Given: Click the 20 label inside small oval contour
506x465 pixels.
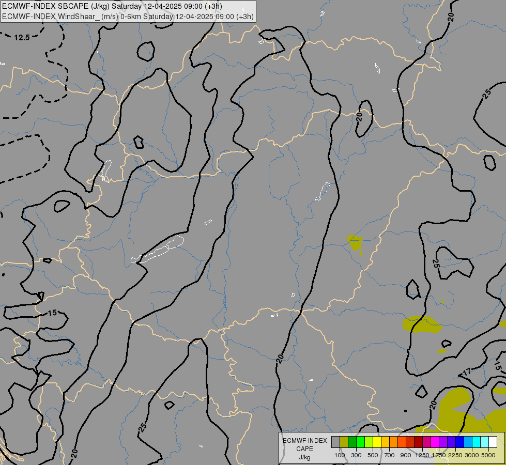Looking at the screenshot, I should [x=359, y=117].
